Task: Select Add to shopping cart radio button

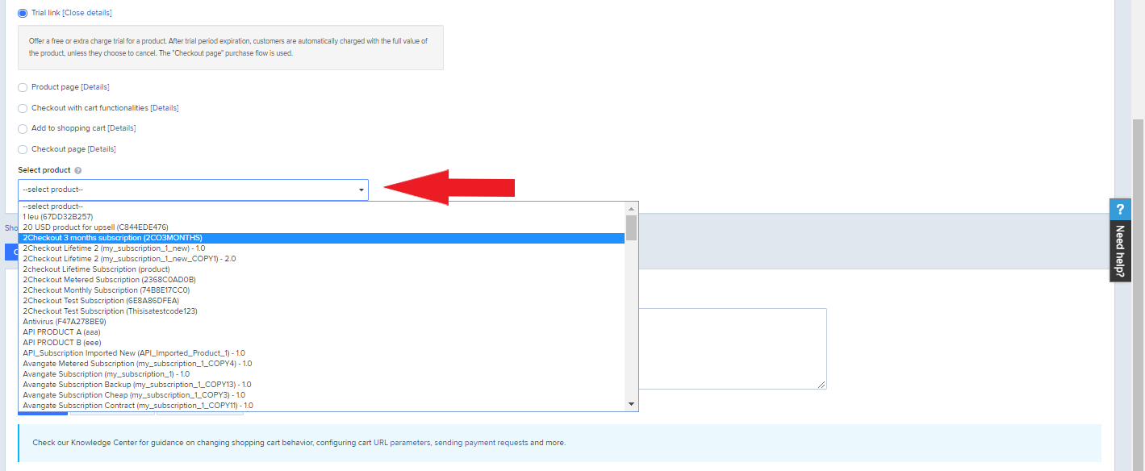Action: (23, 128)
